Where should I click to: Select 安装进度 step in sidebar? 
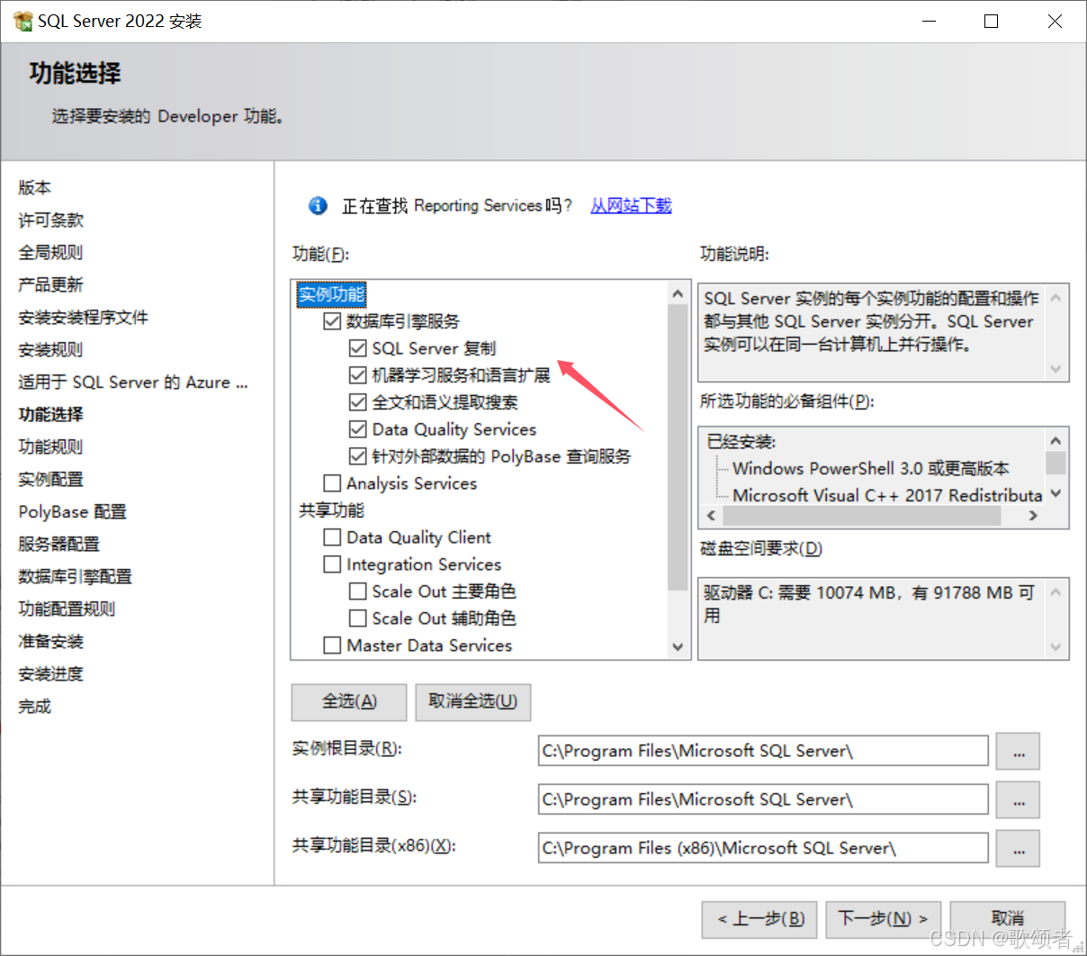[51, 673]
